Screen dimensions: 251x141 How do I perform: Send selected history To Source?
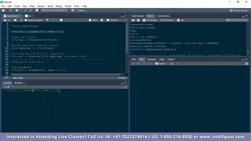pyautogui.click(x=167, y=20)
